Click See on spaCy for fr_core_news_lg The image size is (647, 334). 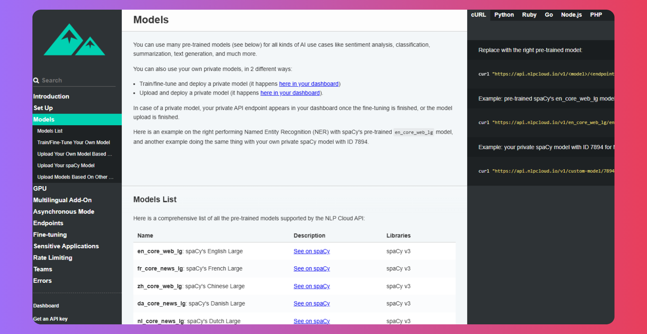coord(312,268)
